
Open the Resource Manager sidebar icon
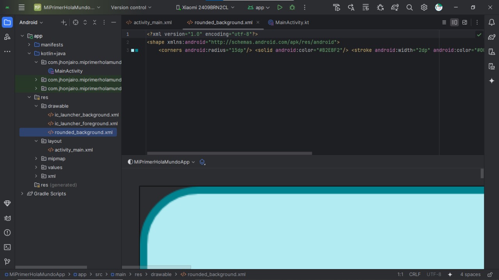[7, 37]
